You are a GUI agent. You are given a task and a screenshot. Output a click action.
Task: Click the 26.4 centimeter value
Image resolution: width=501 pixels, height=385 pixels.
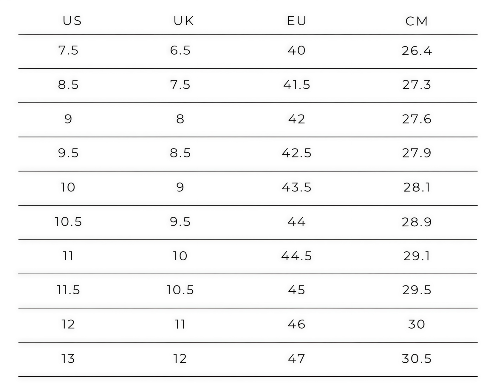tap(417, 51)
